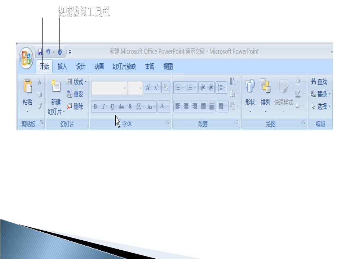Open the 字体 dialog launcher
The image size is (346, 259).
tap(168, 122)
